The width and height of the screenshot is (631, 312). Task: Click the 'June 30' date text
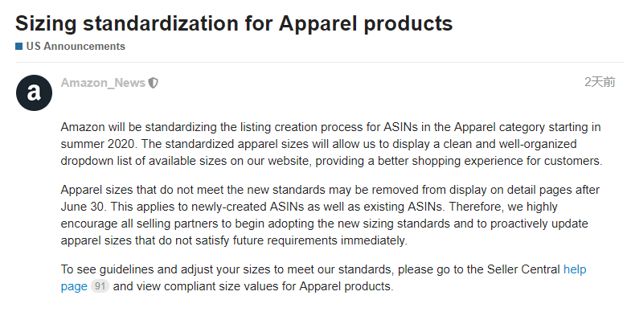point(84,207)
